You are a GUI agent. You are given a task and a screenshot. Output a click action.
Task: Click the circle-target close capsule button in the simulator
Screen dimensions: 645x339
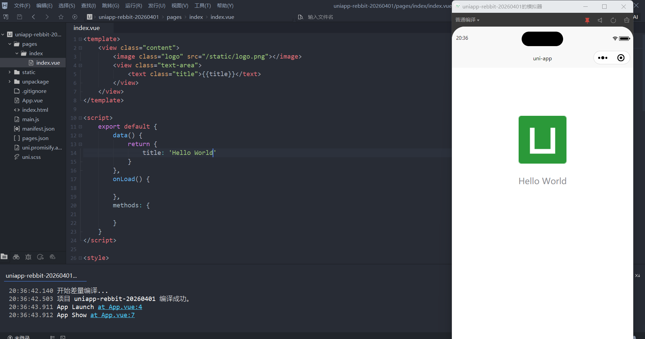pyautogui.click(x=621, y=58)
